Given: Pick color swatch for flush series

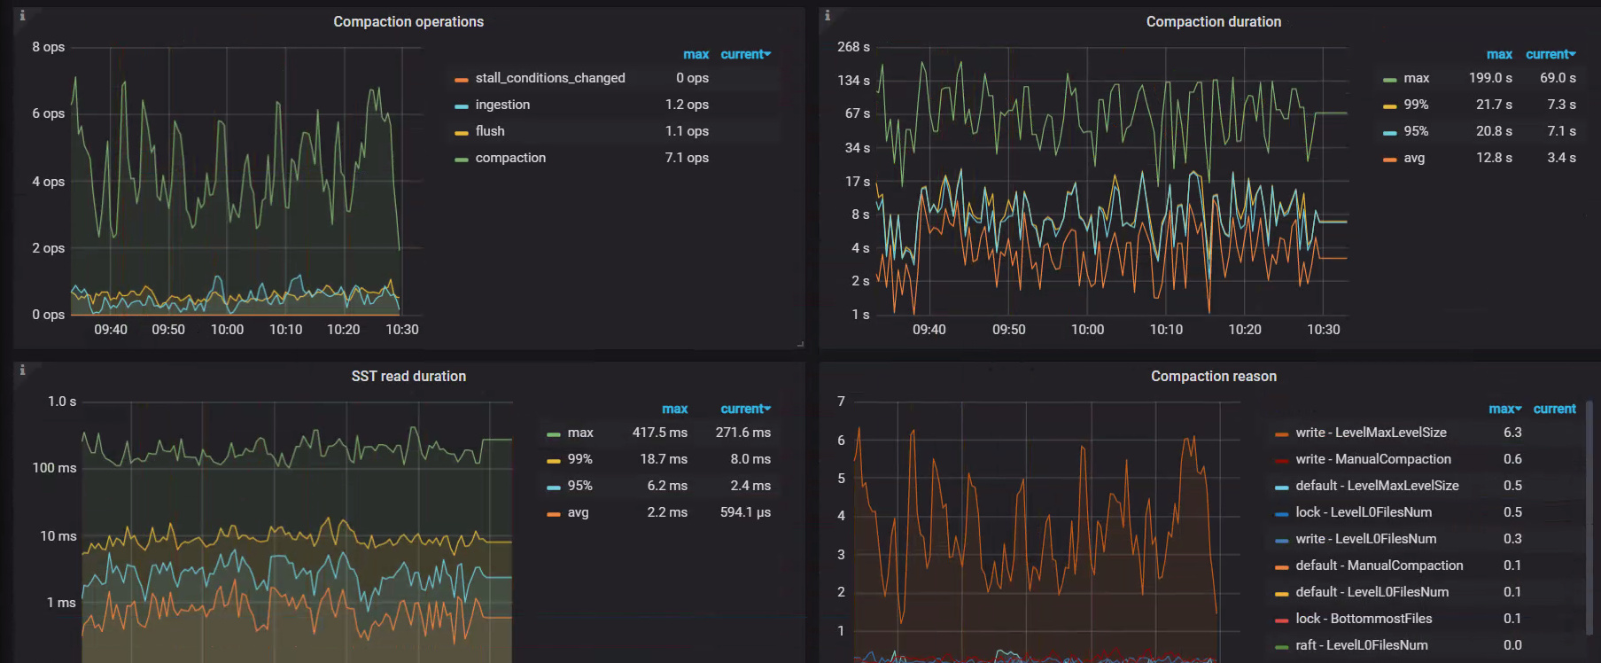Looking at the screenshot, I should (x=461, y=133).
